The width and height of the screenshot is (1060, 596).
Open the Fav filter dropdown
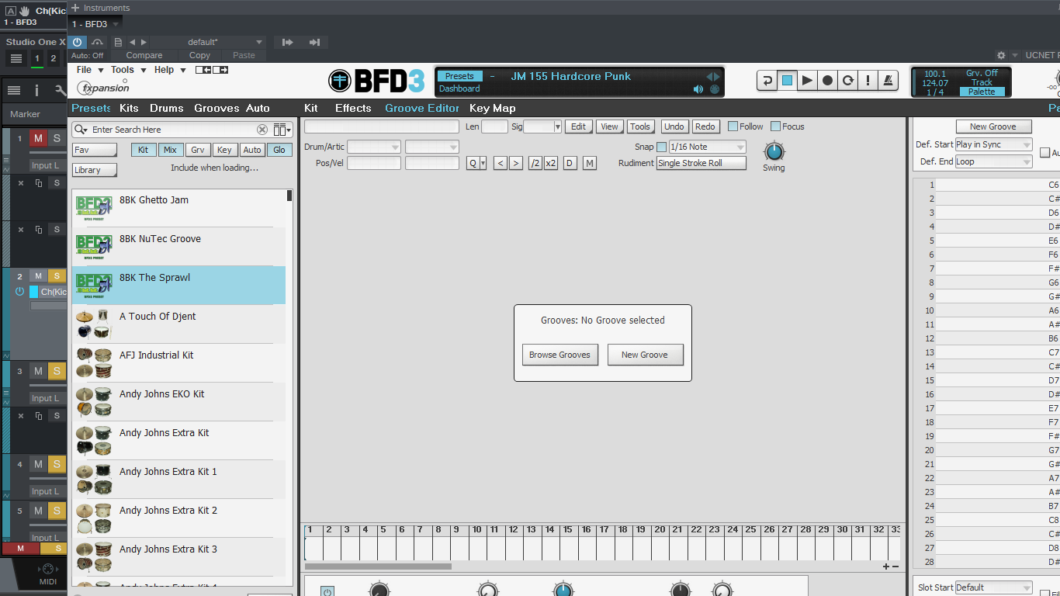click(x=95, y=150)
